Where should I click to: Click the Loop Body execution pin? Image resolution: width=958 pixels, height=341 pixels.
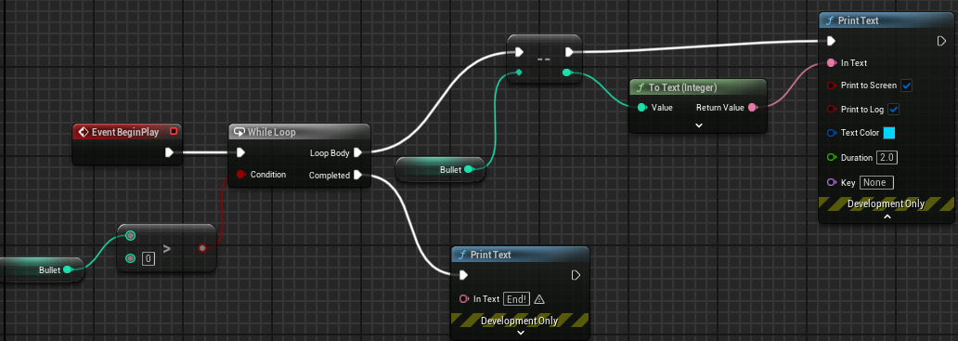358,152
